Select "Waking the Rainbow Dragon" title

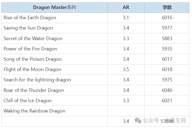34,111
